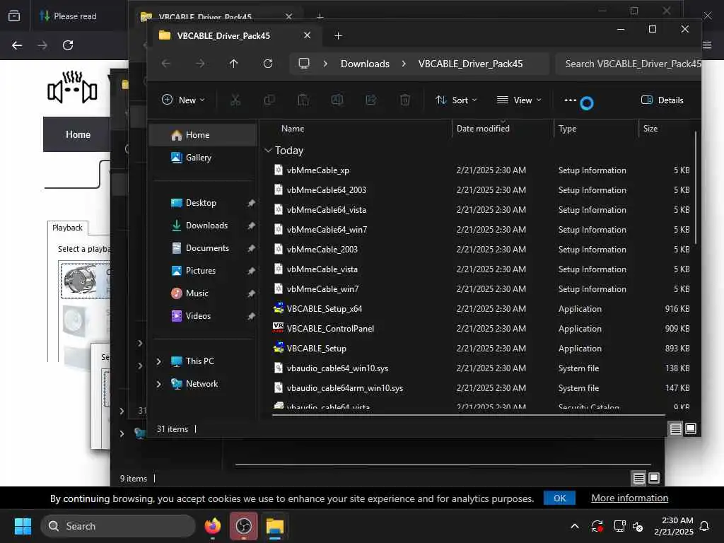
Task: Click the Rename icon in toolbar
Action: (337, 100)
